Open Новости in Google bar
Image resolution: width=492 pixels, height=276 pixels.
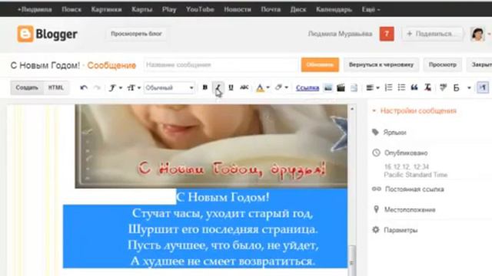(x=238, y=9)
